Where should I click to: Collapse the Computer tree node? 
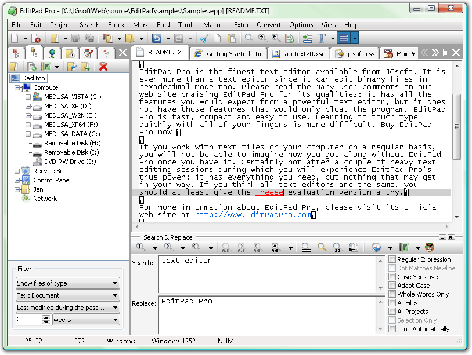click(17, 87)
